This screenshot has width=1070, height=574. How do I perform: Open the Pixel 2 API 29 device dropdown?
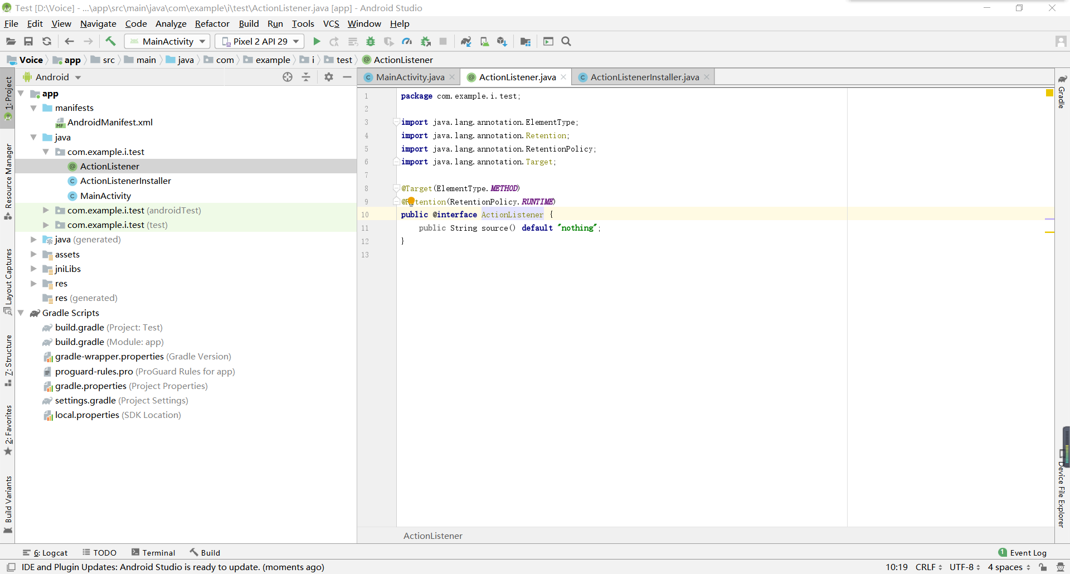260,41
